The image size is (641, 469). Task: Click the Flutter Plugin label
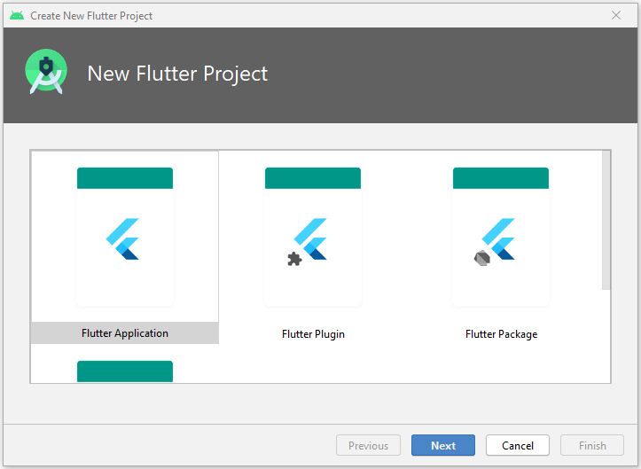pyautogui.click(x=313, y=334)
